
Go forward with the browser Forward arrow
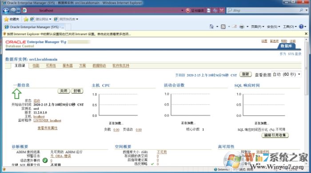pyautogui.click(x=13, y=11)
